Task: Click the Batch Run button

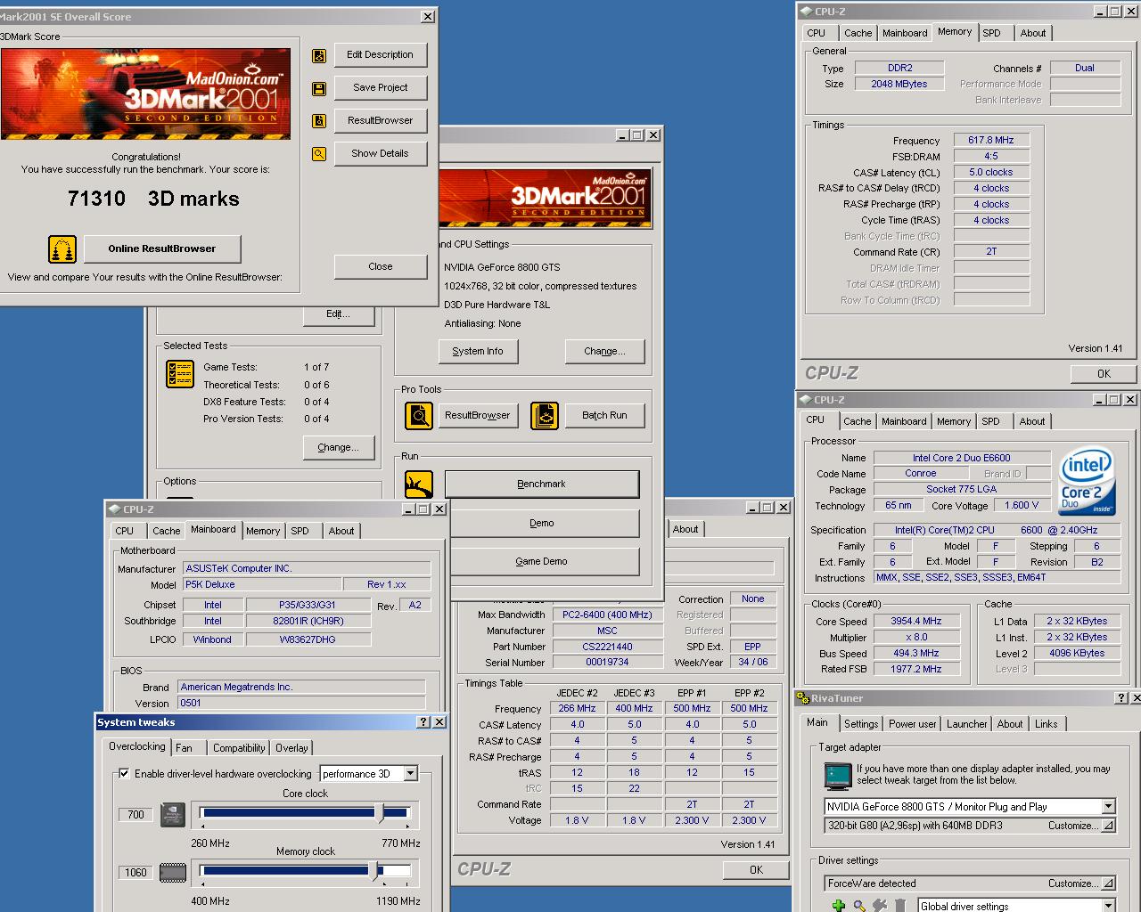Action: coord(605,415)
